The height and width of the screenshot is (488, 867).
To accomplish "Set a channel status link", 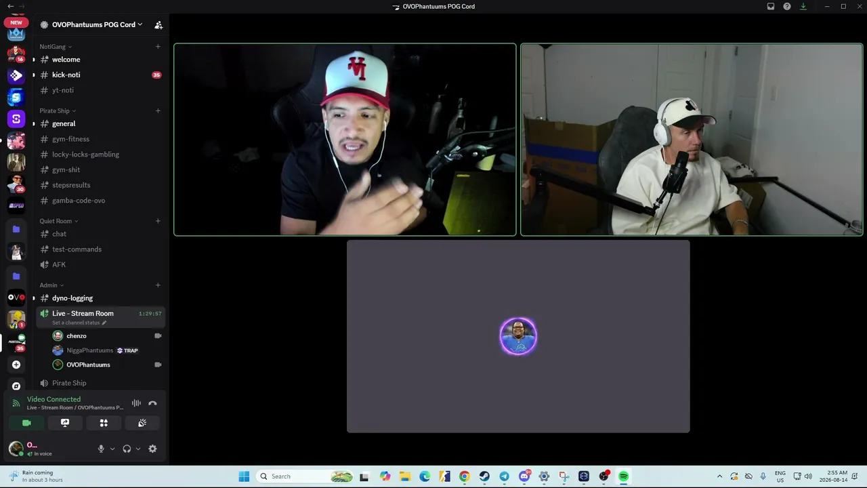I will pyautogui.click(x=79, y=323).
